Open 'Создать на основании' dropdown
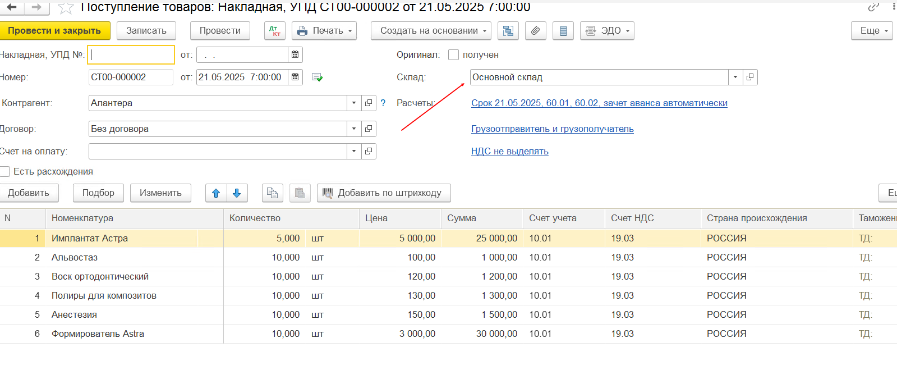The width and height of the screenshot is (897, 370). (x=431, y=31)
